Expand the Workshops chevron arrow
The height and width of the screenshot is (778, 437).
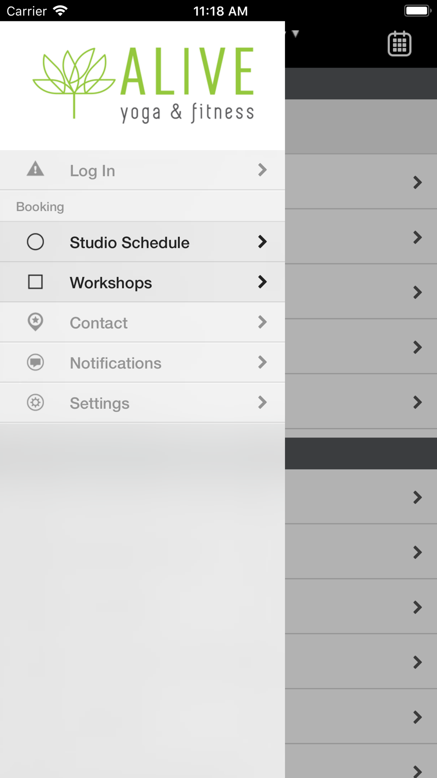262,282
